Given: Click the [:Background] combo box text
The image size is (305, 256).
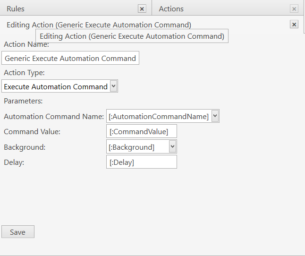Looking at the screenshot, I should (132, 147).
